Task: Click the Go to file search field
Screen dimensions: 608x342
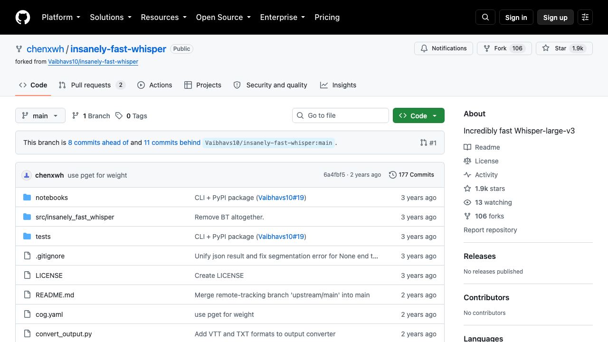Action: click(341, 115)
